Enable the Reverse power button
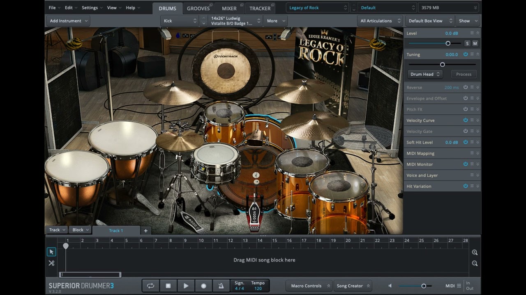The width and height of the screenshot is (526, 295). coord(466,87)
